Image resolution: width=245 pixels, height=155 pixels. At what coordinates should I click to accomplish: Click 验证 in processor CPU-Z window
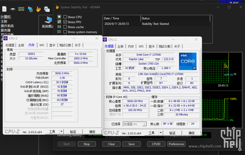(172, 133)
